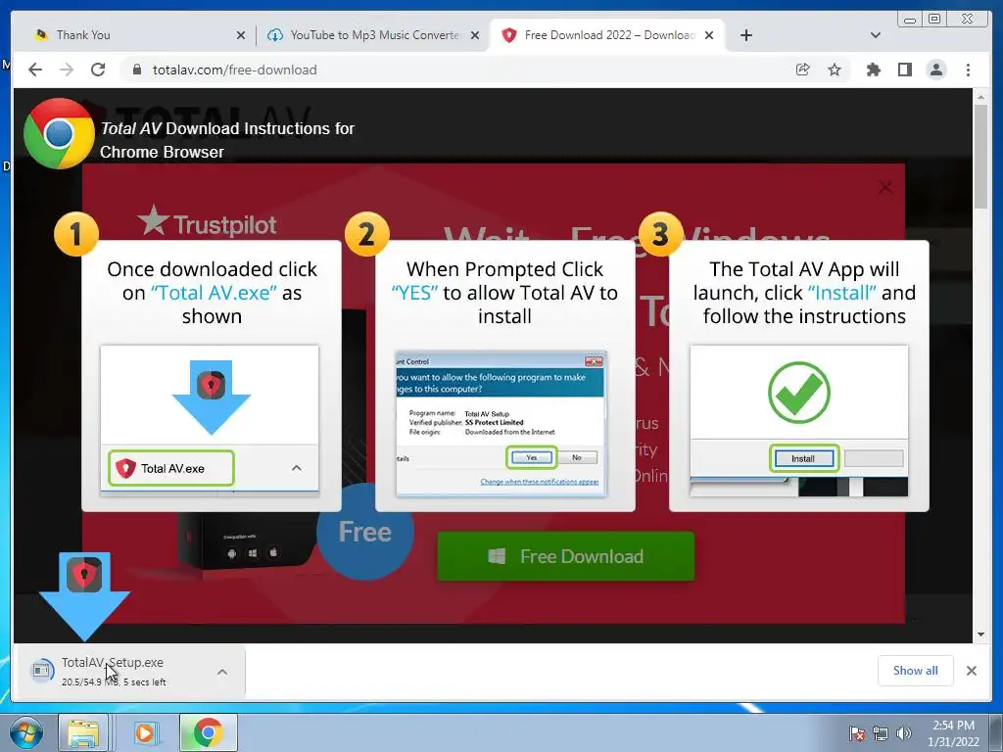Share this page icon in address bar
Screen dimensions: 1003x752
click(803, 70)
